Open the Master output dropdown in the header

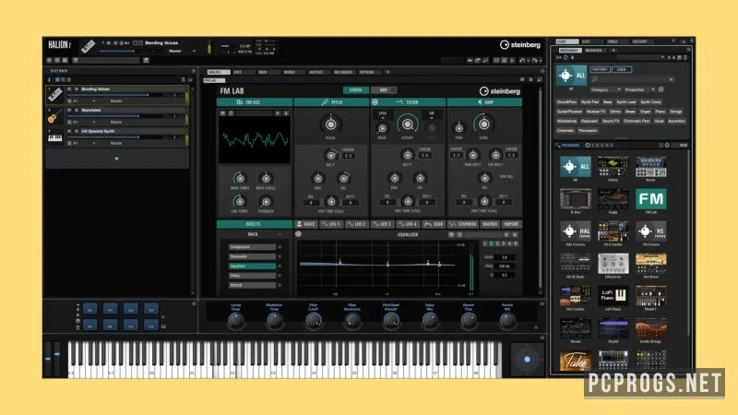(x=182, y=51)
